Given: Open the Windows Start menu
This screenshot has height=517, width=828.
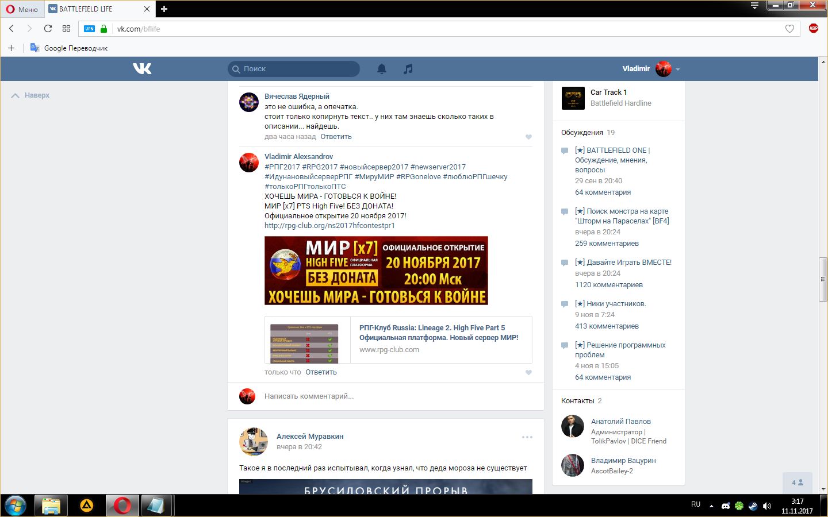Looking at the screenshot, I should point(16,506).
